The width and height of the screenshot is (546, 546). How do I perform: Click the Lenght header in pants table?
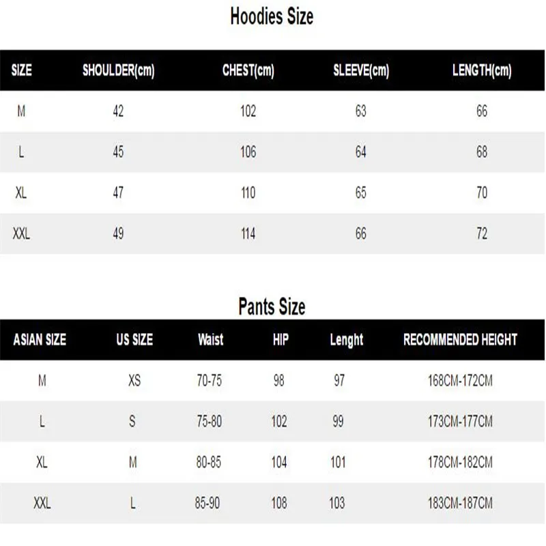click(346, 340)
